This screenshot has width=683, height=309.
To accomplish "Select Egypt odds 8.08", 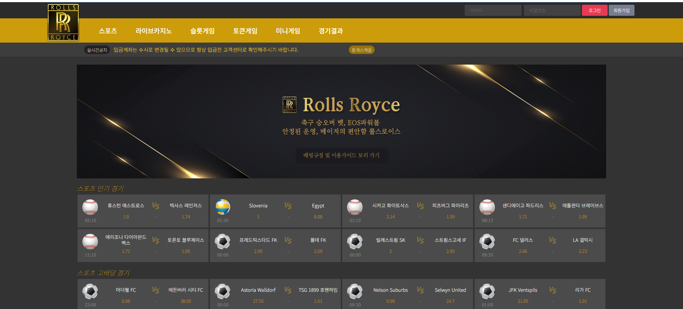I will coord(318,217).
